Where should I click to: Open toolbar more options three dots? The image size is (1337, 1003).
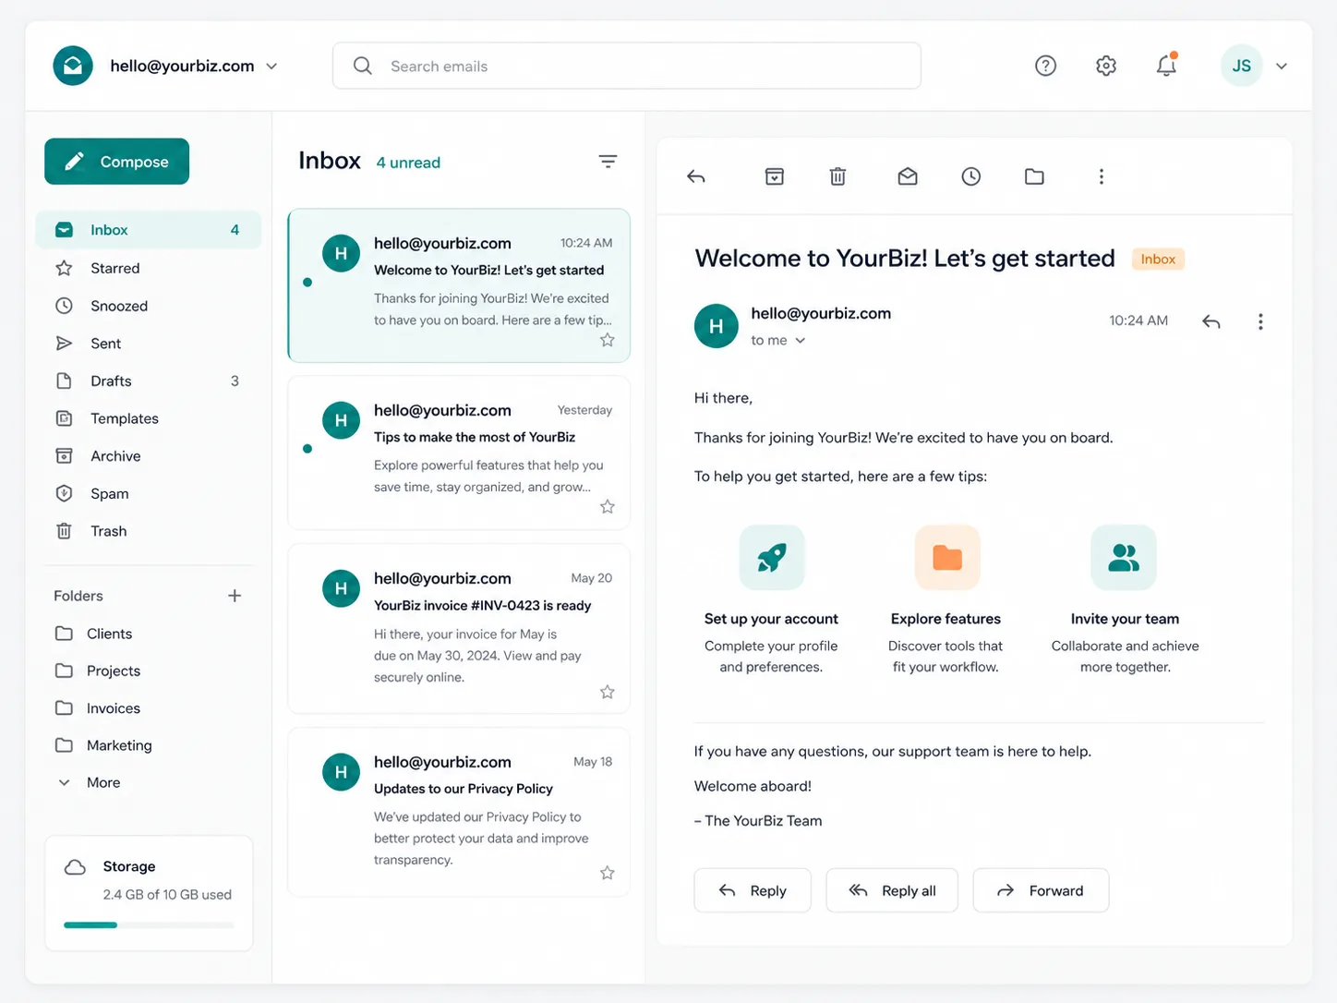[x=1101, y=176]
